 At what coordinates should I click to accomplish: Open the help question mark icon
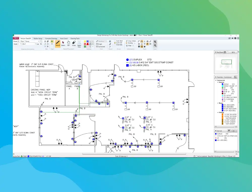click(x=235, y=38)
